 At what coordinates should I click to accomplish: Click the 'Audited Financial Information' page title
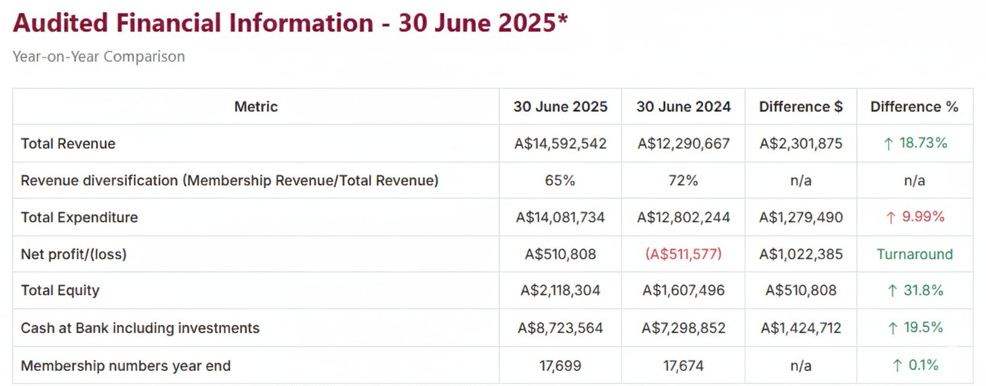[x=290, y=23]
